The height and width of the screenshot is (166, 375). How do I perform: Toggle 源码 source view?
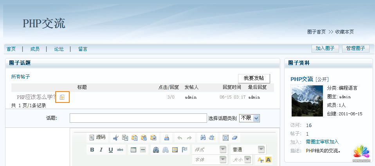tap(97, 137)
